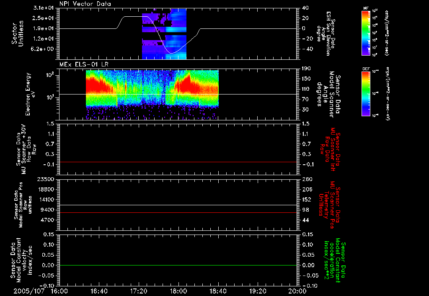Click the 44 telemetry tick label

pos(305,220)
